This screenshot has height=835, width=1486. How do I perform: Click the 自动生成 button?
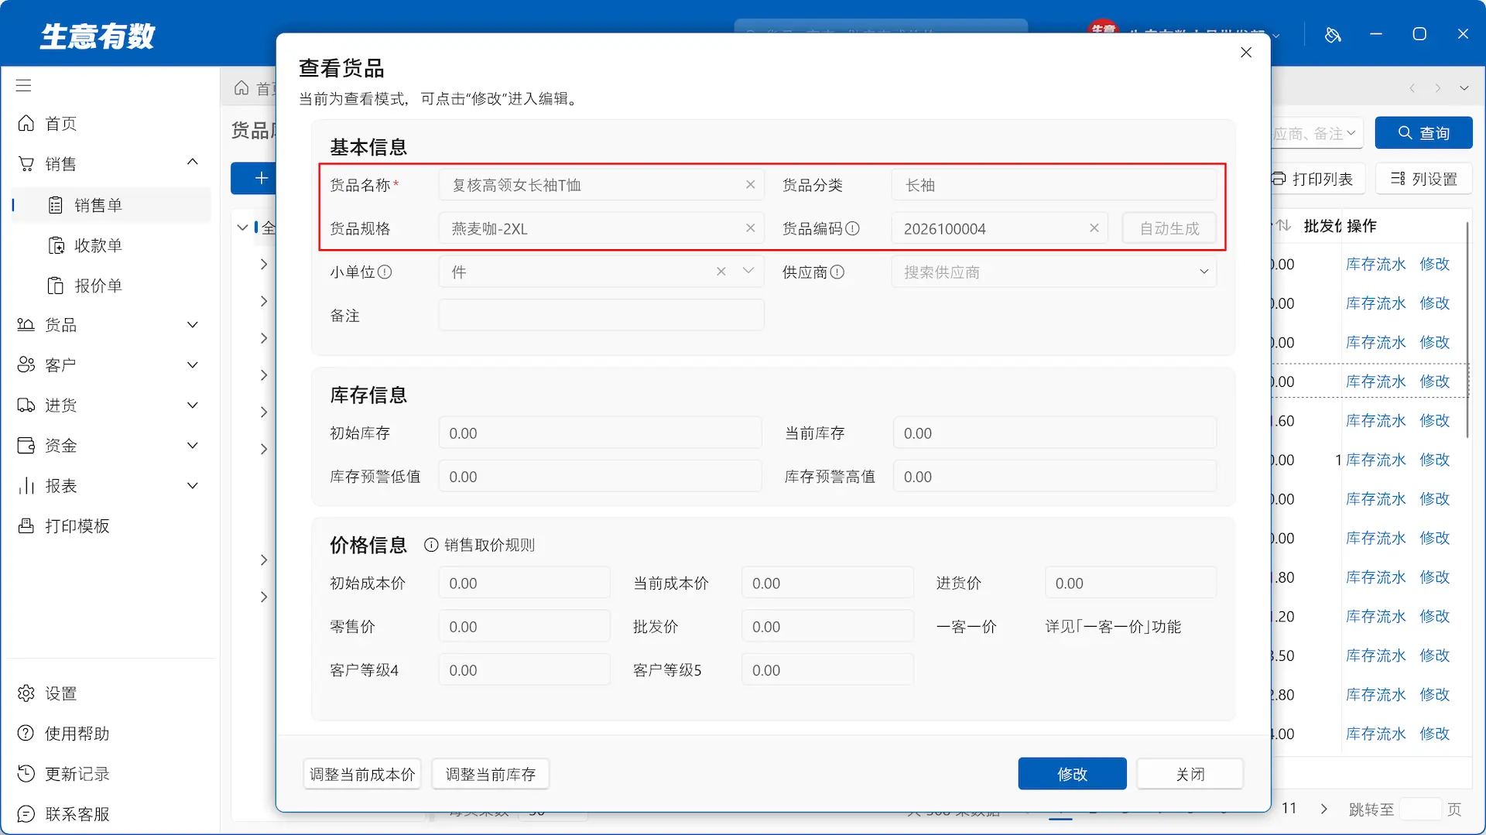1169,228
